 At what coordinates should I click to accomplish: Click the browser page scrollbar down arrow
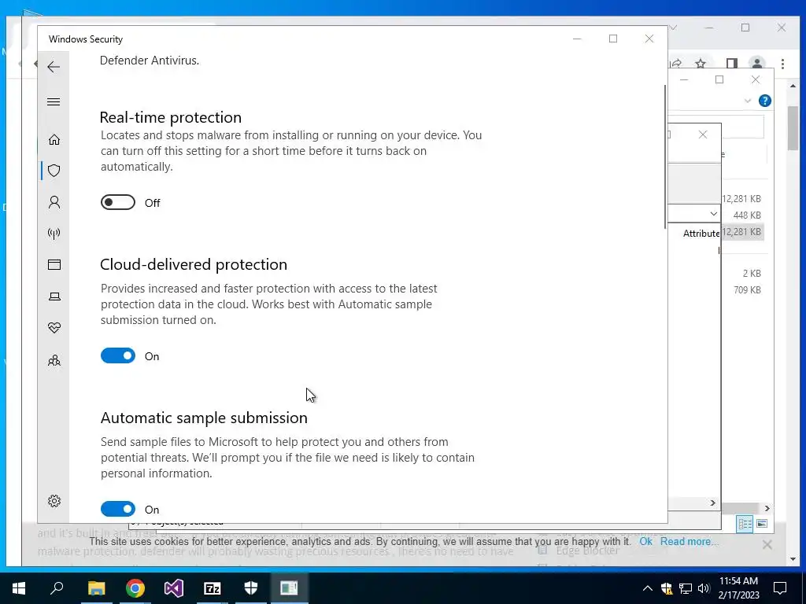coord(793,559)
